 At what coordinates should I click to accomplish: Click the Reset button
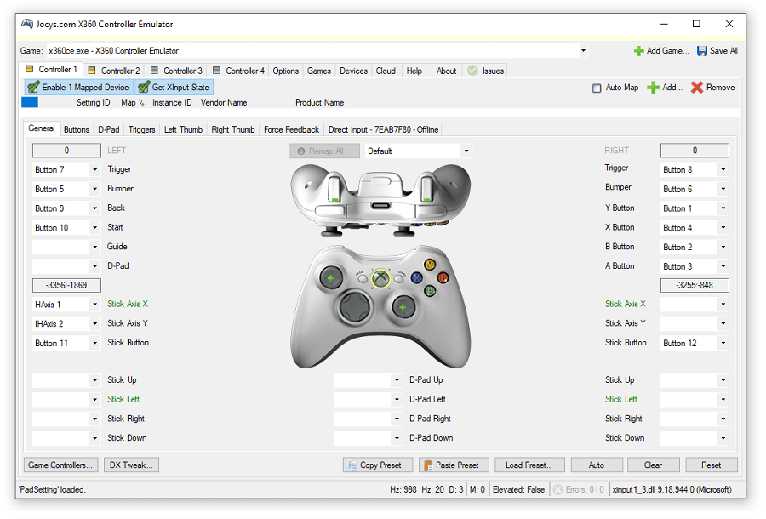(x=712, y=465)
